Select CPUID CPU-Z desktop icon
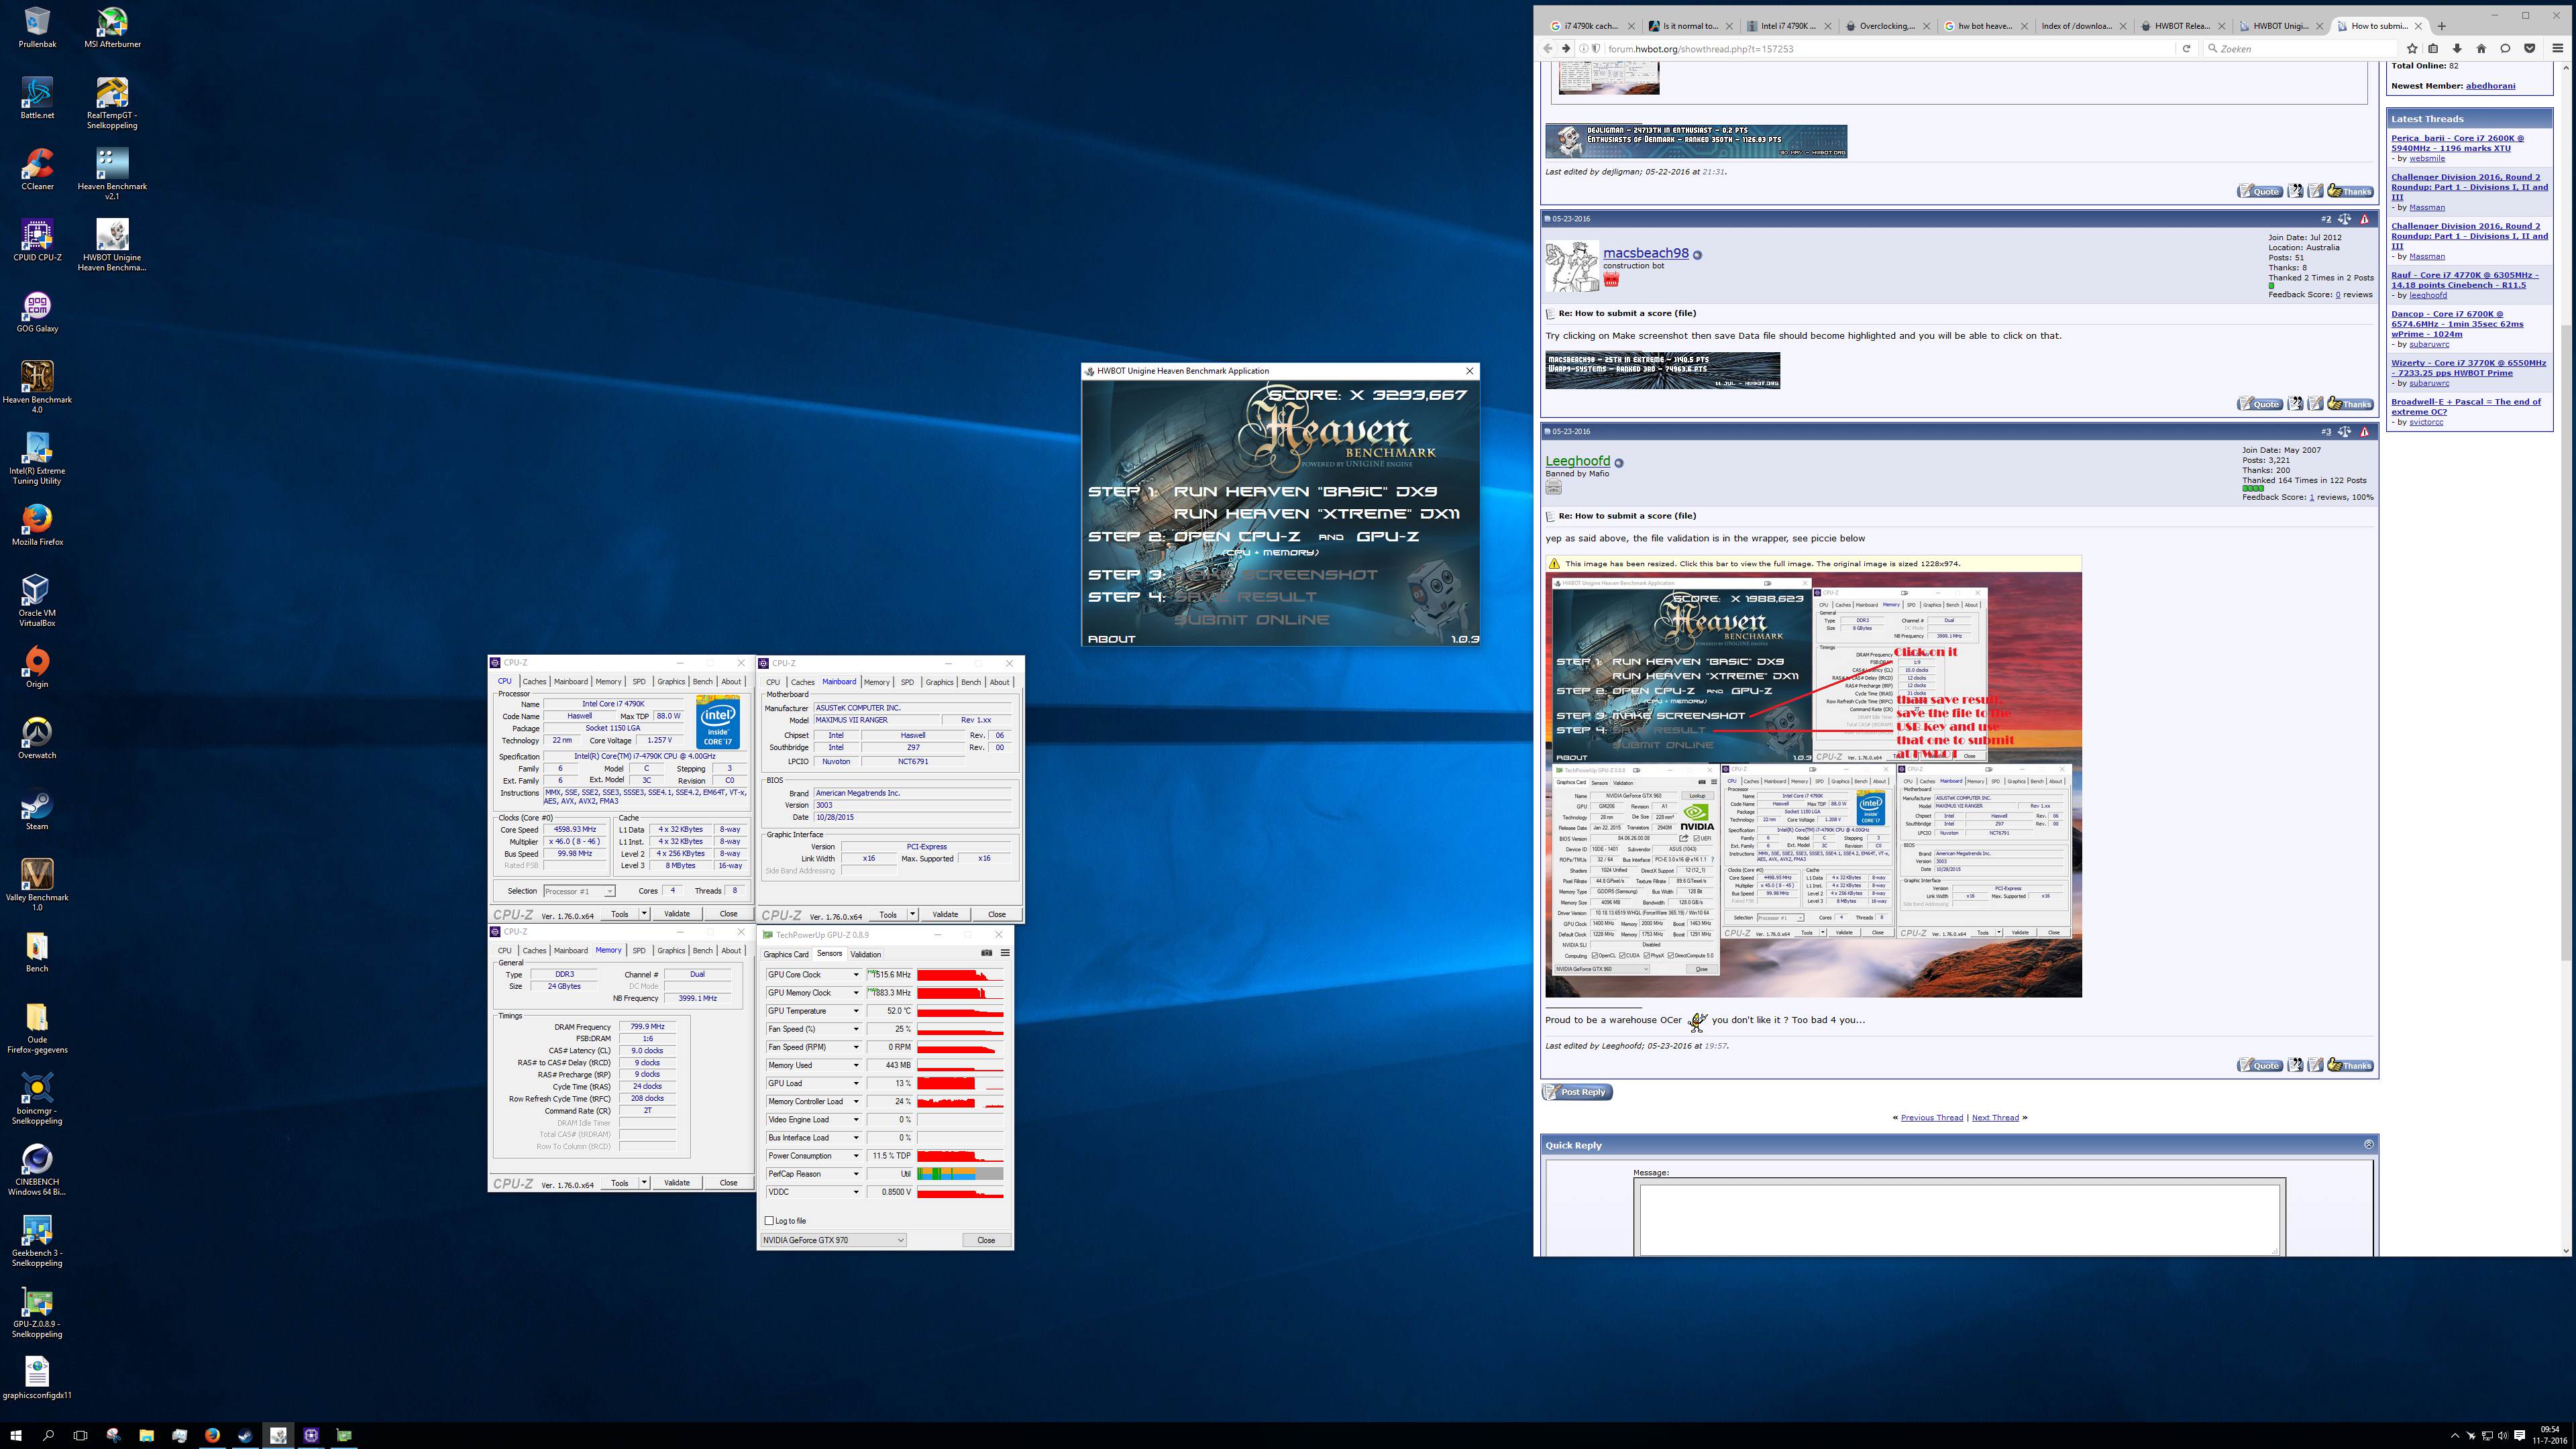Screen dimensions: 2576x1449 37,241
